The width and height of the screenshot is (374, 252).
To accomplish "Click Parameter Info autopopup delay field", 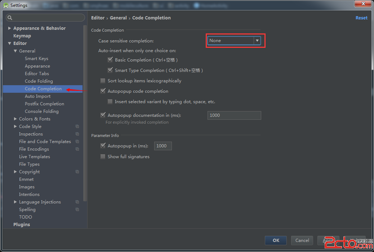I will (163, 146).
